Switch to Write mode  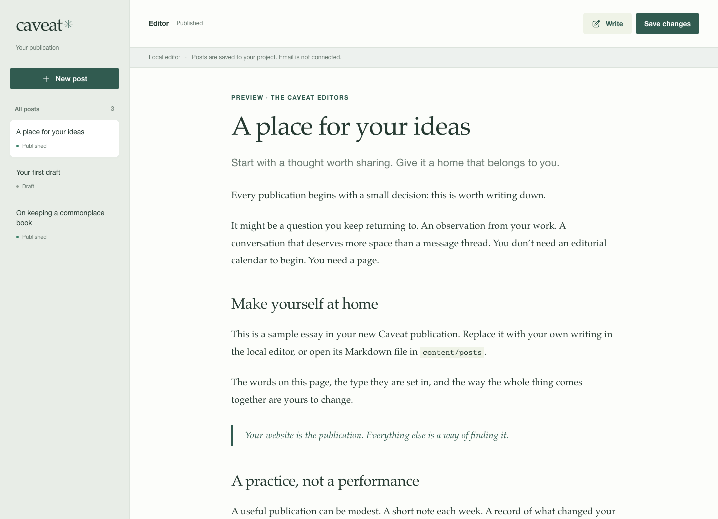[x=607, y=24]
